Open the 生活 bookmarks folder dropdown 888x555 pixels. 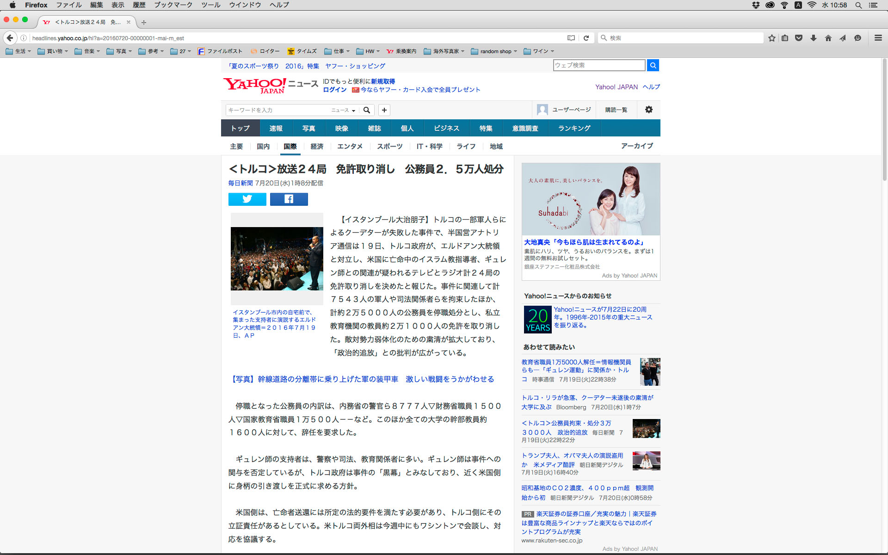pyautogui.click(x=18, y=51)
